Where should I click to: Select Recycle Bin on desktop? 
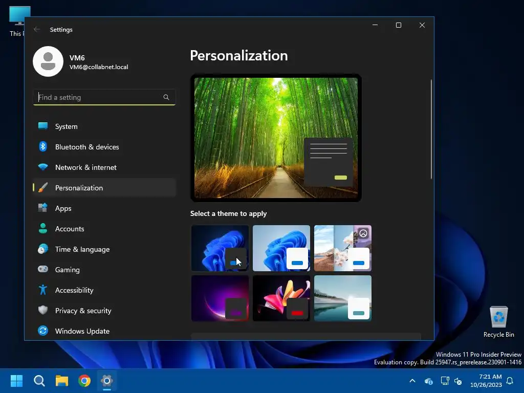click(498, 322)
